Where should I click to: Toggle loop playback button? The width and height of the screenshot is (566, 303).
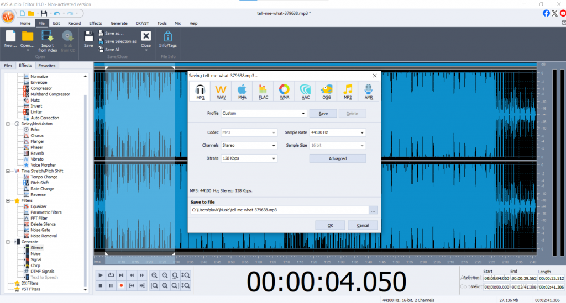[x=111, y=275]
